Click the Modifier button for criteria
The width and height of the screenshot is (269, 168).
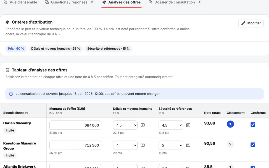pos(251,23)
